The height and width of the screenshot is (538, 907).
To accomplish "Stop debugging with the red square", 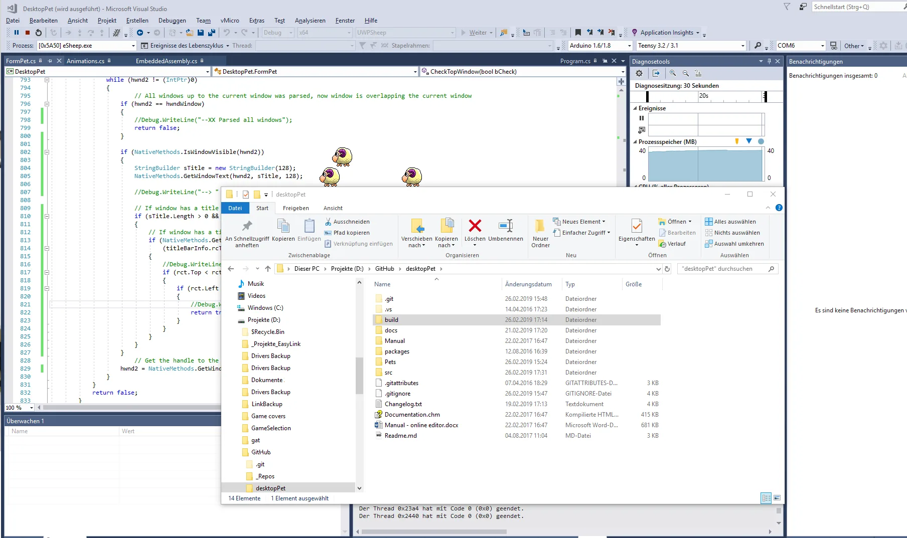I will click(x=28, y=33).
